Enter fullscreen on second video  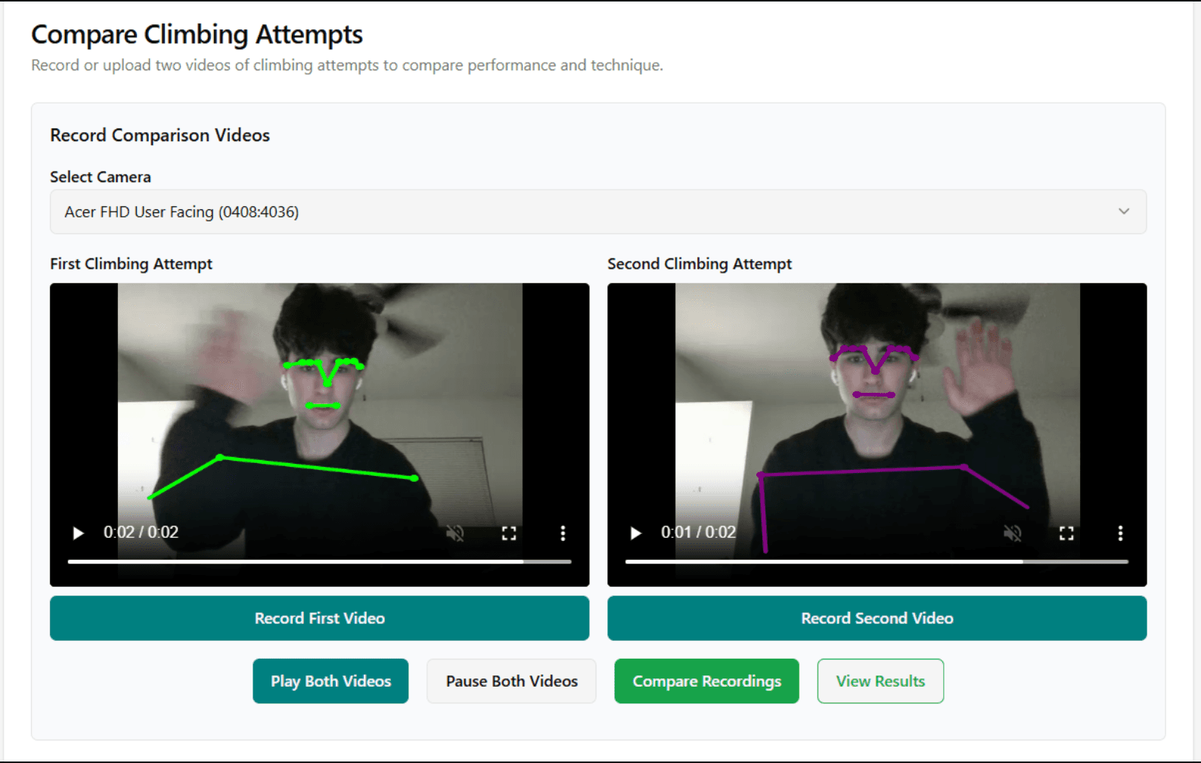pyautogui.click(x=1066, y=533)
